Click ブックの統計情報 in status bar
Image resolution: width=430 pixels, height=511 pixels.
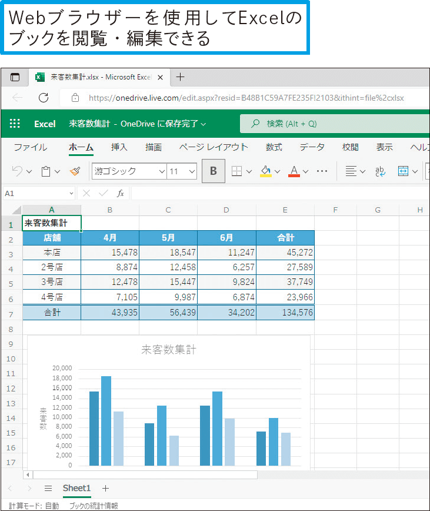click(x=94, y=506)
